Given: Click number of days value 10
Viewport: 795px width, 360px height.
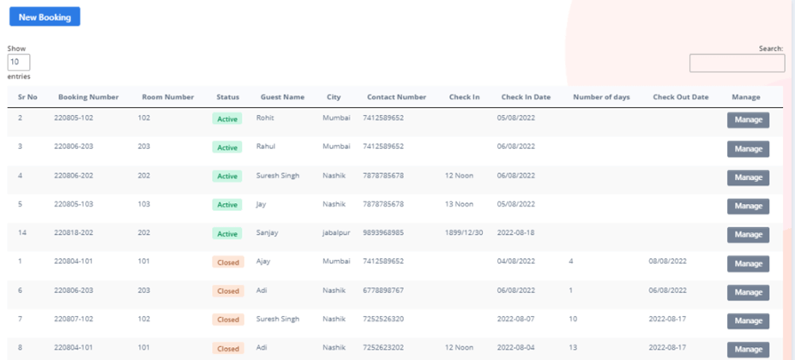Looking at the screenshot, I should (x=573, y=319).
